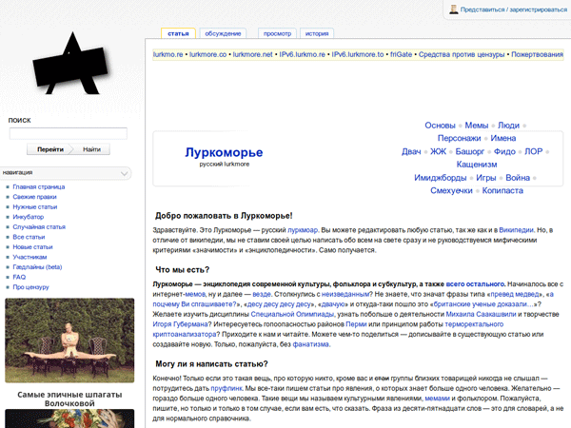This screenshot has height=428, width=571.
Task: Follow the IPv6.lurkmore.to link
Action: 358,54
